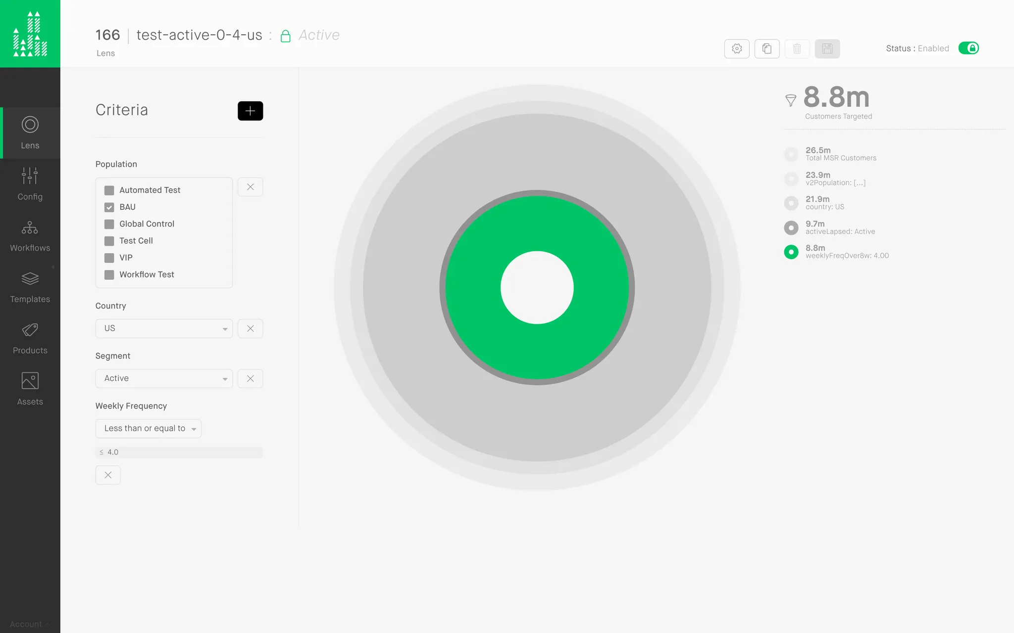The width and height of the screenshot is (1014, 633).
Task: Click the 8.8m weeklyFreqOver8w: 4.00 text
Action: click(847, 252)
